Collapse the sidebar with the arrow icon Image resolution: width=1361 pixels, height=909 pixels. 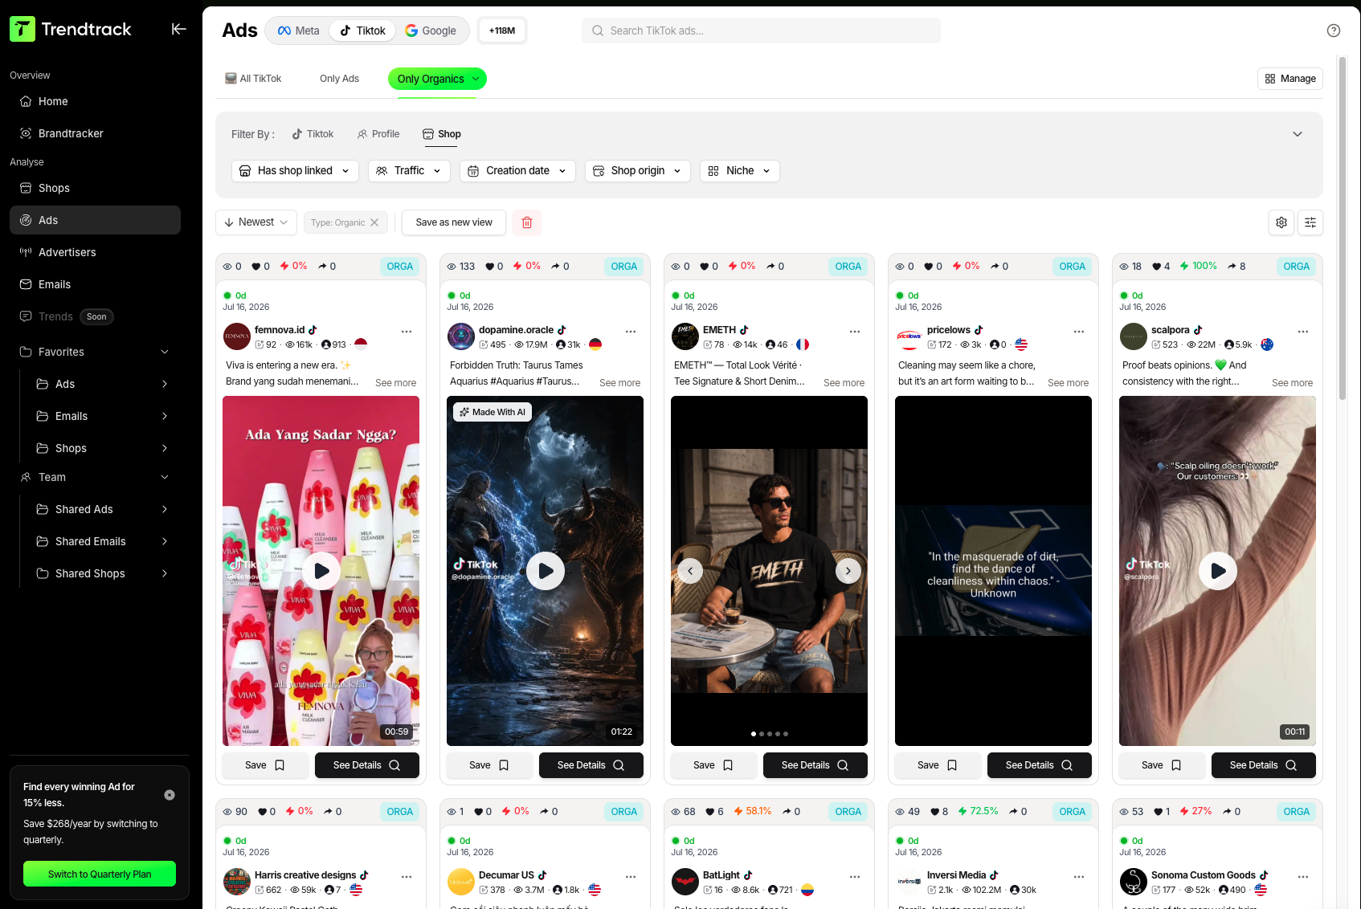[x=178, y=29]
